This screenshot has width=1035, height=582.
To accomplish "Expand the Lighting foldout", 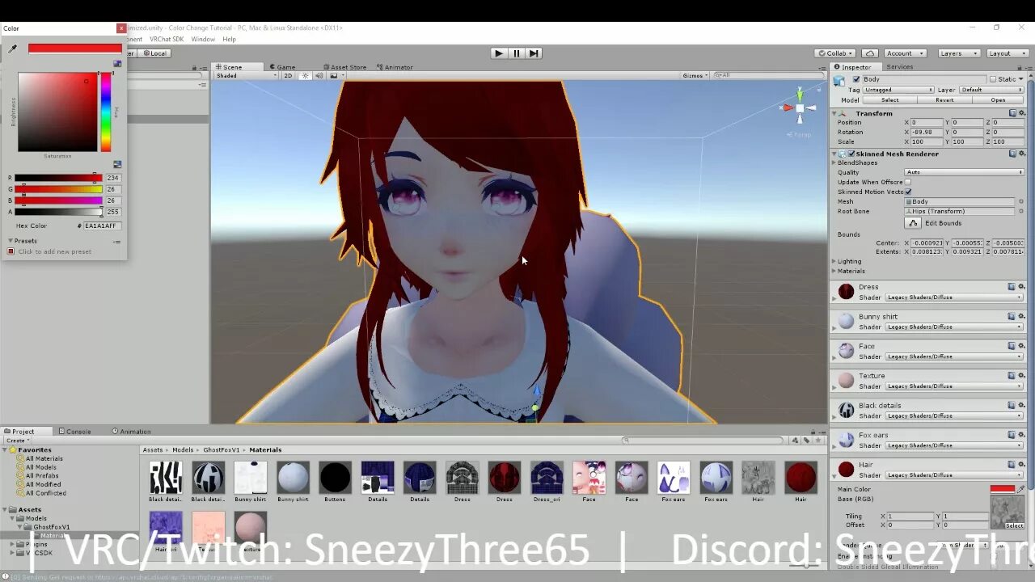I will (x=834, y=261).
